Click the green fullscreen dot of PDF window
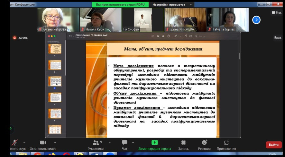This screenshot has height=157, width=285. click(x=55, y=36)
